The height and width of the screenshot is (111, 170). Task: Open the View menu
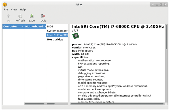click(x=14, y=10)
